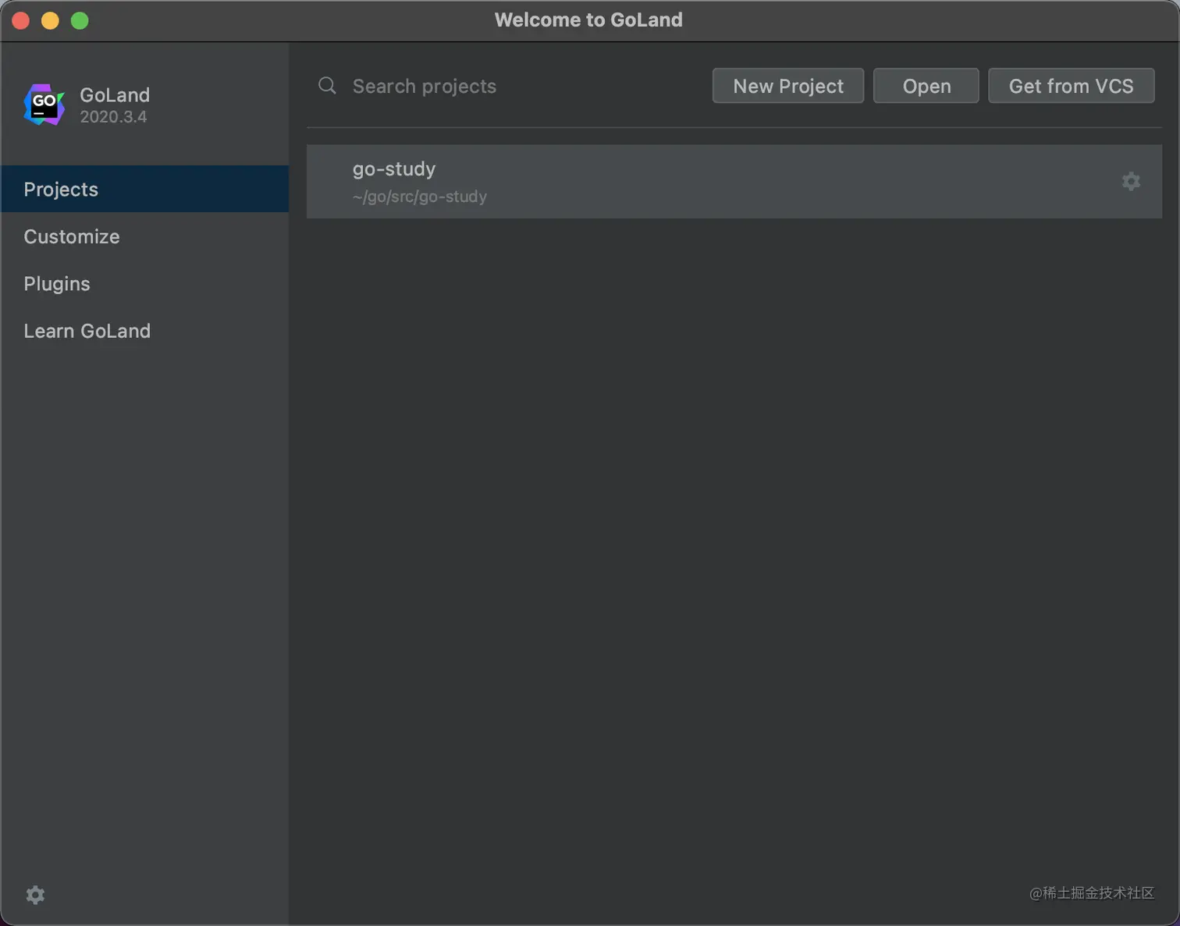The height and width of the screenshot is (926, 1180).
Task: Maximize the window with green button
Action: click(80, 20)
